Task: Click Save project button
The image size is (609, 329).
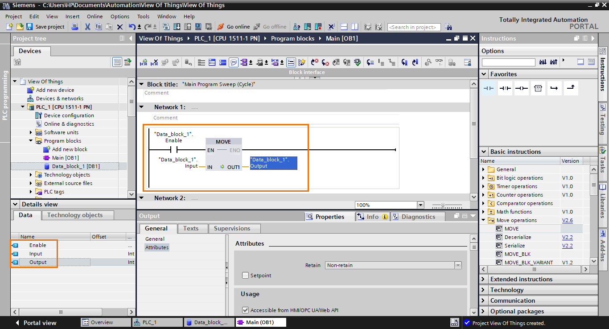Action: [45, 27]
